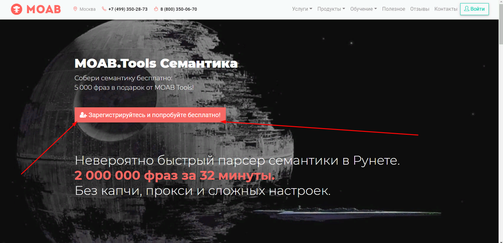Call the 8 (800) 350-06-70 number
This screenshot has width=503, height=243.
[x=179, y=9]
